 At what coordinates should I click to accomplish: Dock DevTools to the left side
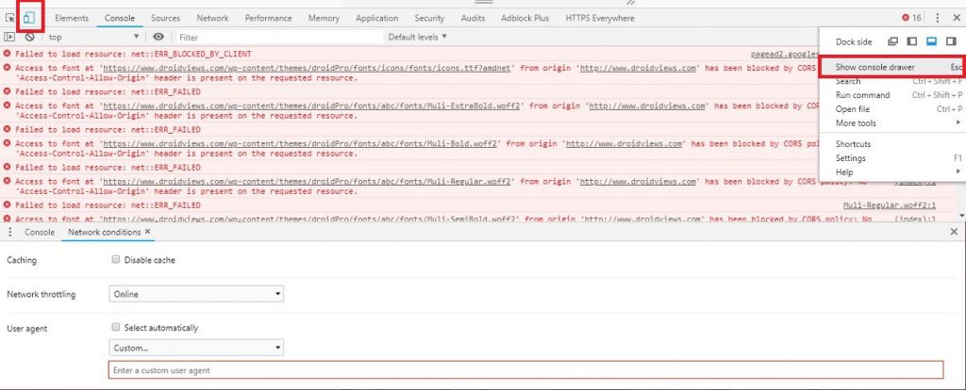(x=912, y=41)
